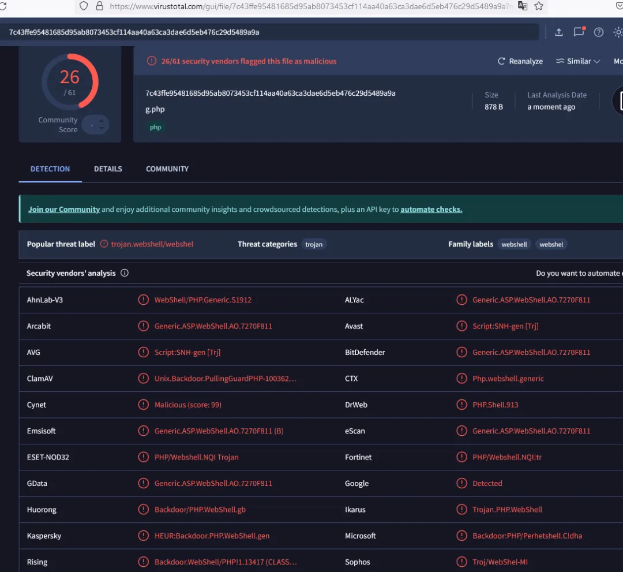This screenshot has width=623, height=572.
Task: Click the Last Analysis Date value
Action: pyautogui.click(x=551, y=107)
